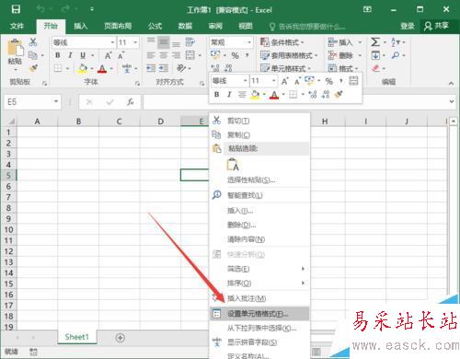Add a new sheet with plus button
Image resolution: width=460 pixels, height=359 pixels.
(x=121, y=338)
